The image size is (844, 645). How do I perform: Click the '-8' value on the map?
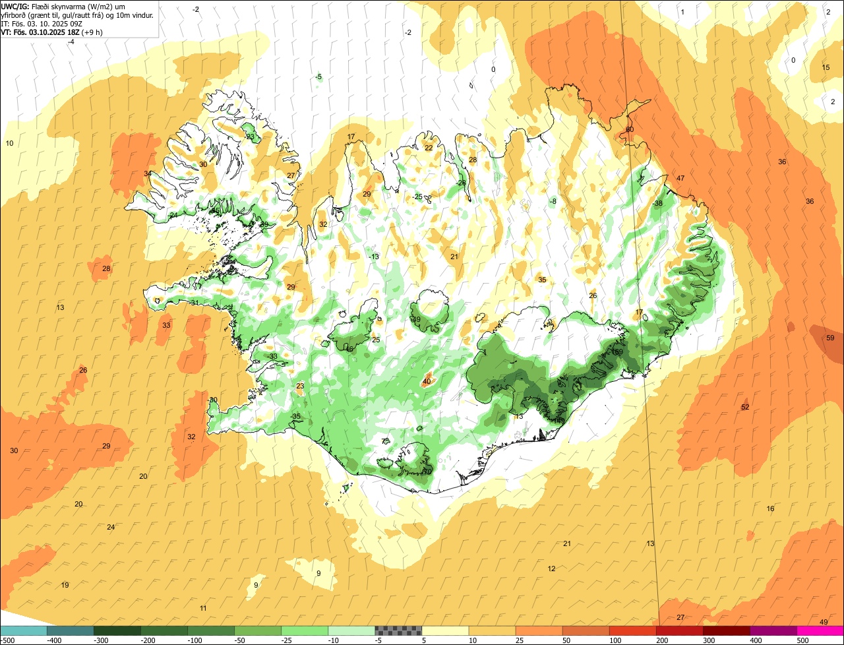pyautogui.click(x=553, y=201)
